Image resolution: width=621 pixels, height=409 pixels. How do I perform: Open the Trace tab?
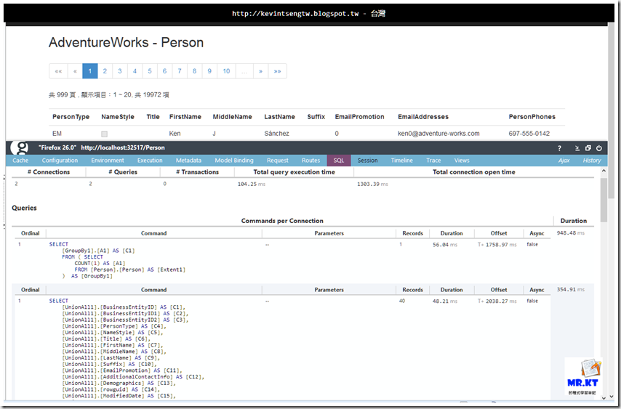[433, 161]
